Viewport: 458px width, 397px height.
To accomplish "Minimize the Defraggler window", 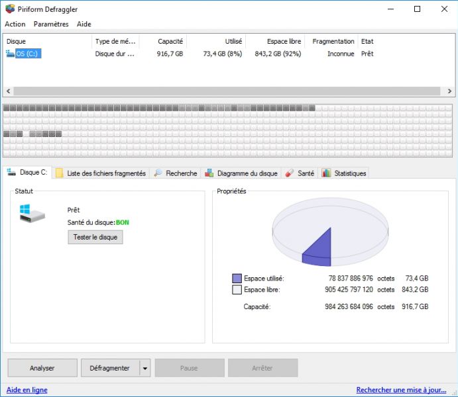I will tap(390, 9).
